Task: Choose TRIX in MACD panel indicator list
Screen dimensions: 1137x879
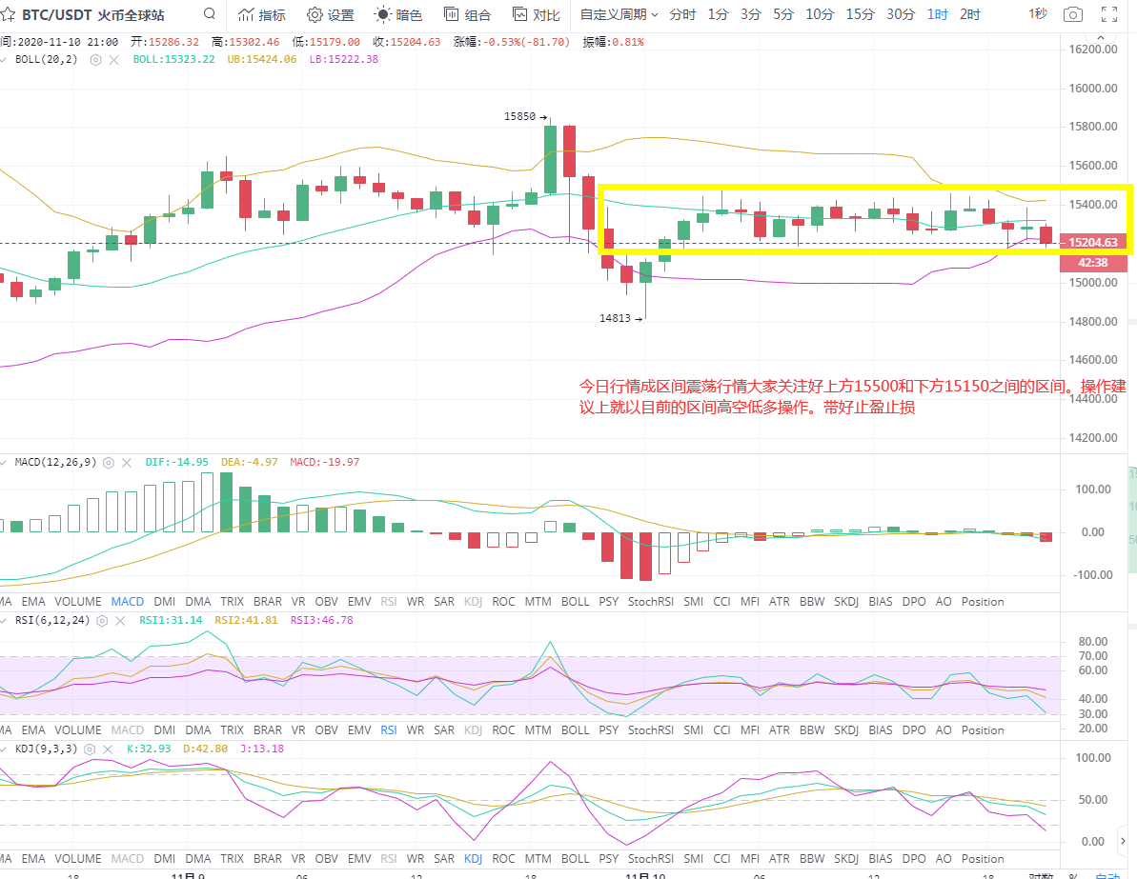Action: coord(232,602)
